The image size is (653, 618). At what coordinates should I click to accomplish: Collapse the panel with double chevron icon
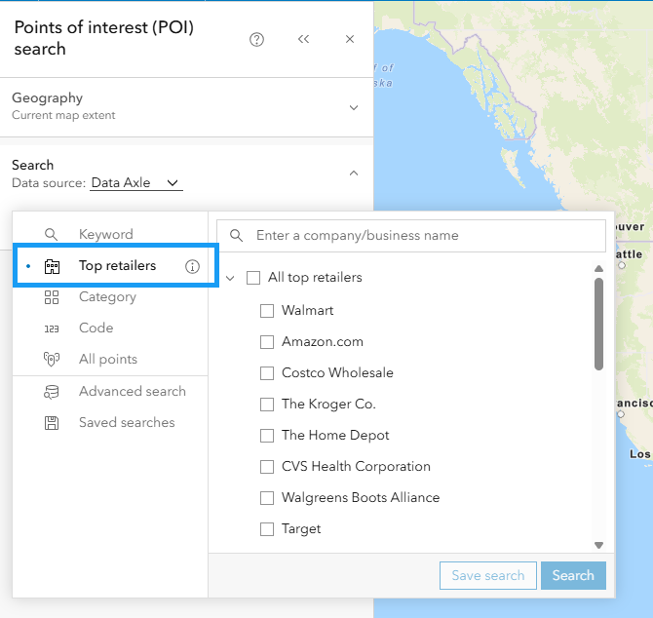pyautogui.click(x=303, y=39)
